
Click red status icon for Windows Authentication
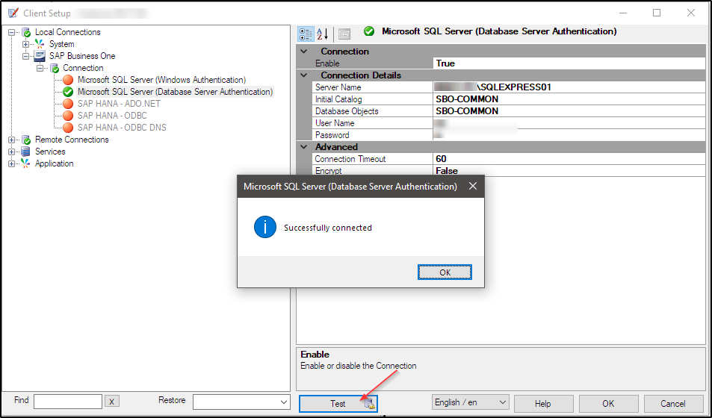click(68, 80)
